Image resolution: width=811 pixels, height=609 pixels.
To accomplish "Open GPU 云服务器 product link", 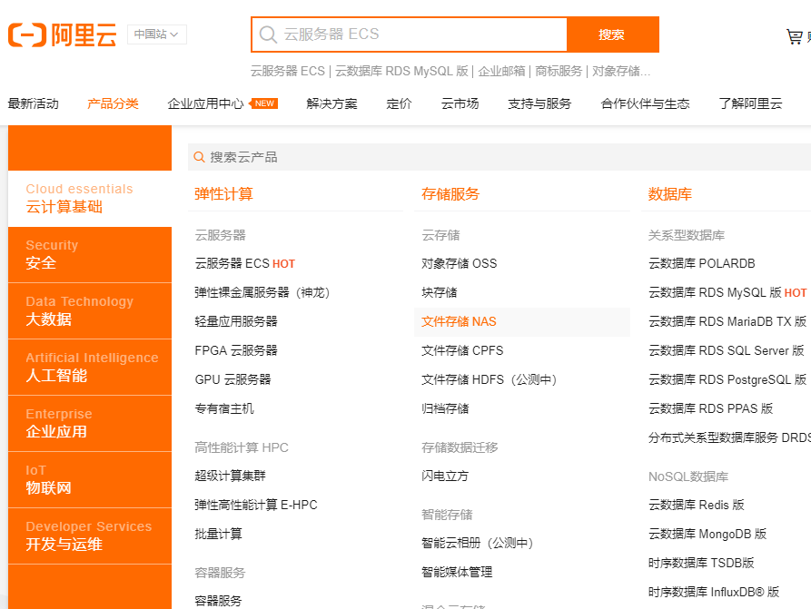I will pyautogui.click(x=232, y=379).
